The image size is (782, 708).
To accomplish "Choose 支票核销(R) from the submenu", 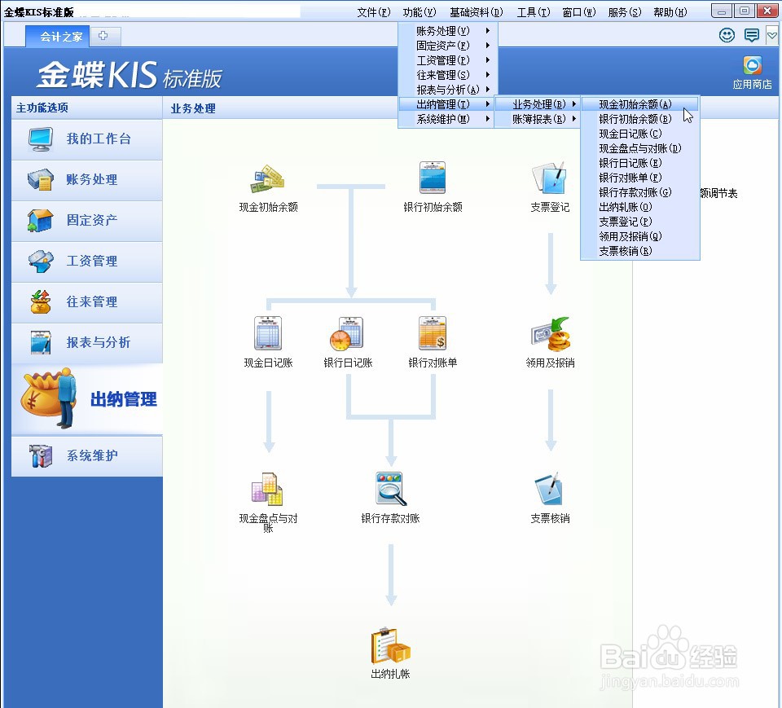I will coord(640,251).
